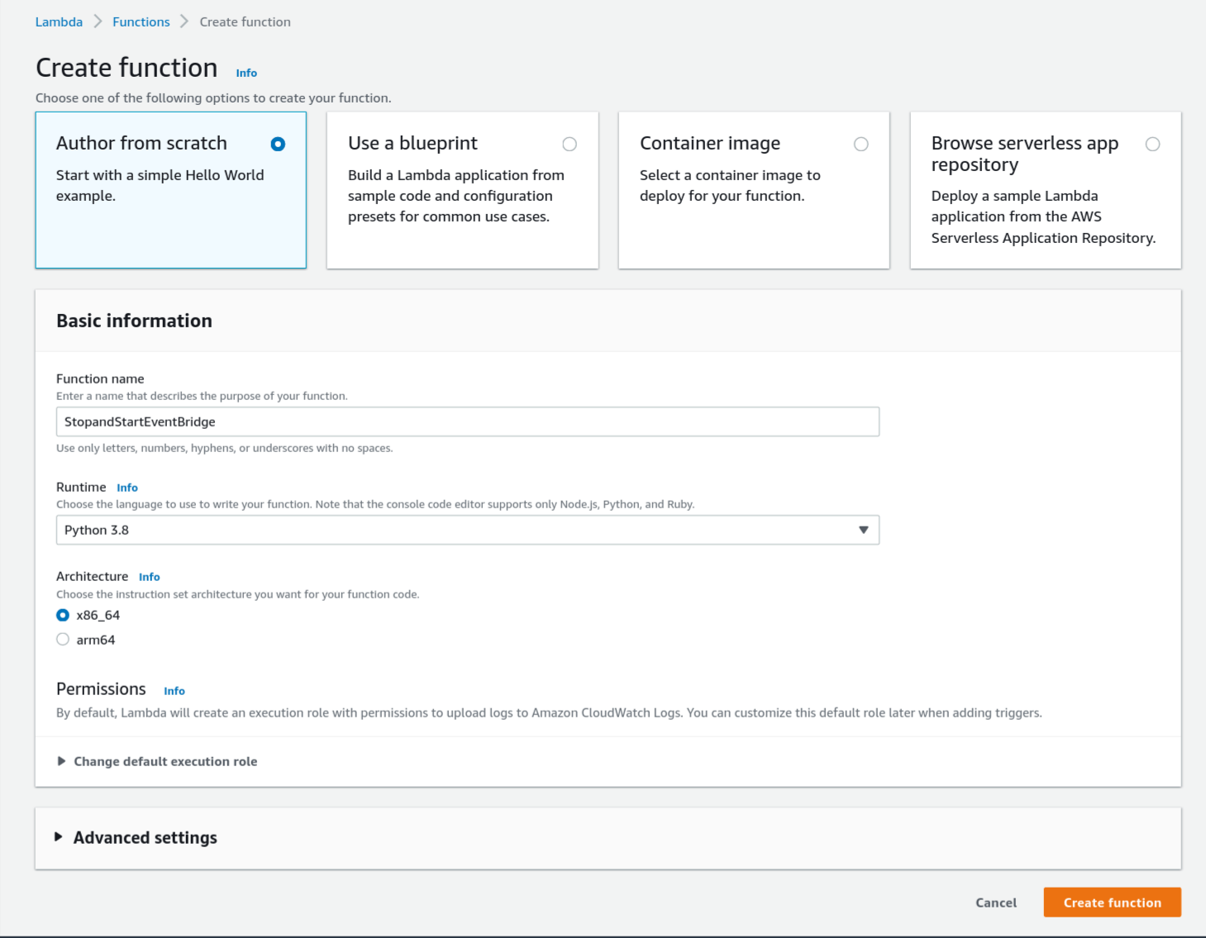Image resolution: width=1206 pixels, height=938 pixels.
Task: Click the Container image card description text
Action: 730,185
